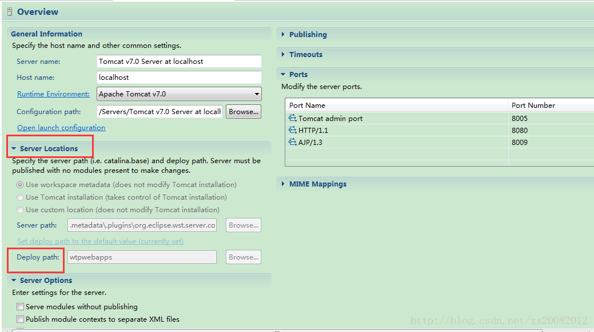The image size is (594, 332).
Task: Click the server icon beside Overview title
Action: [10, 12]
